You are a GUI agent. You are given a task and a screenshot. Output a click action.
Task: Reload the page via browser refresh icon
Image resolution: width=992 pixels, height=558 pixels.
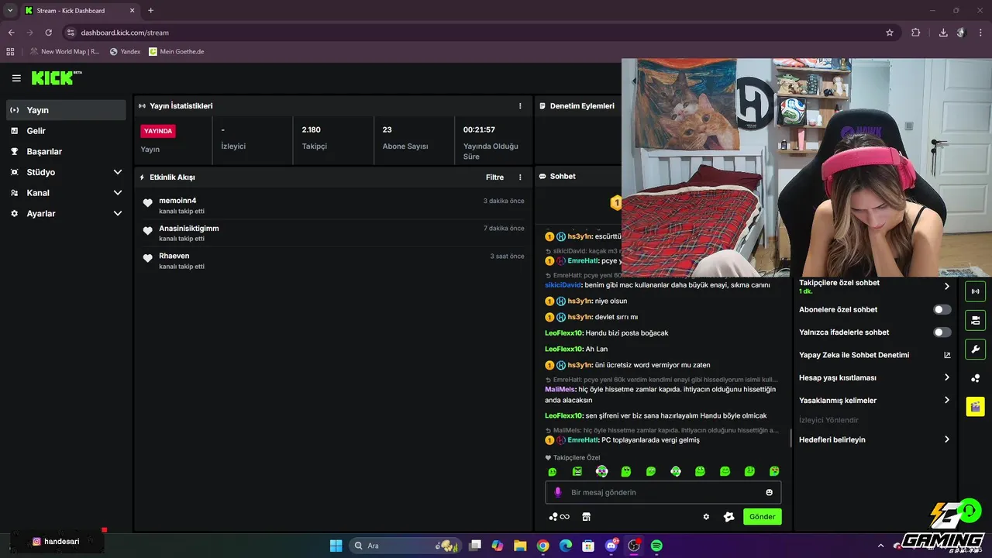click(x=48, y=33)
